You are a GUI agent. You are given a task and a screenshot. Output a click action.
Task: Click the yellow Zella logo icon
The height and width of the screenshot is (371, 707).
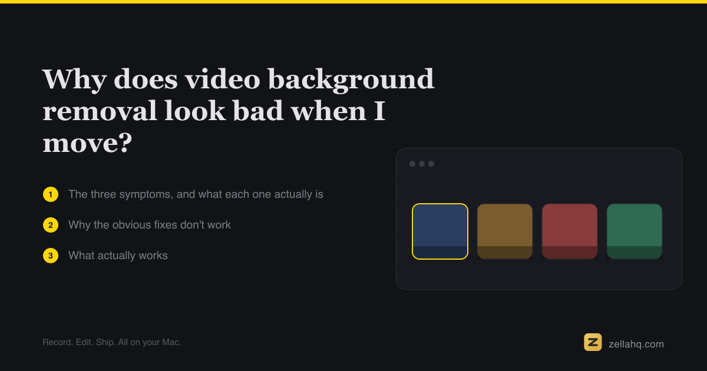[593, 342]
